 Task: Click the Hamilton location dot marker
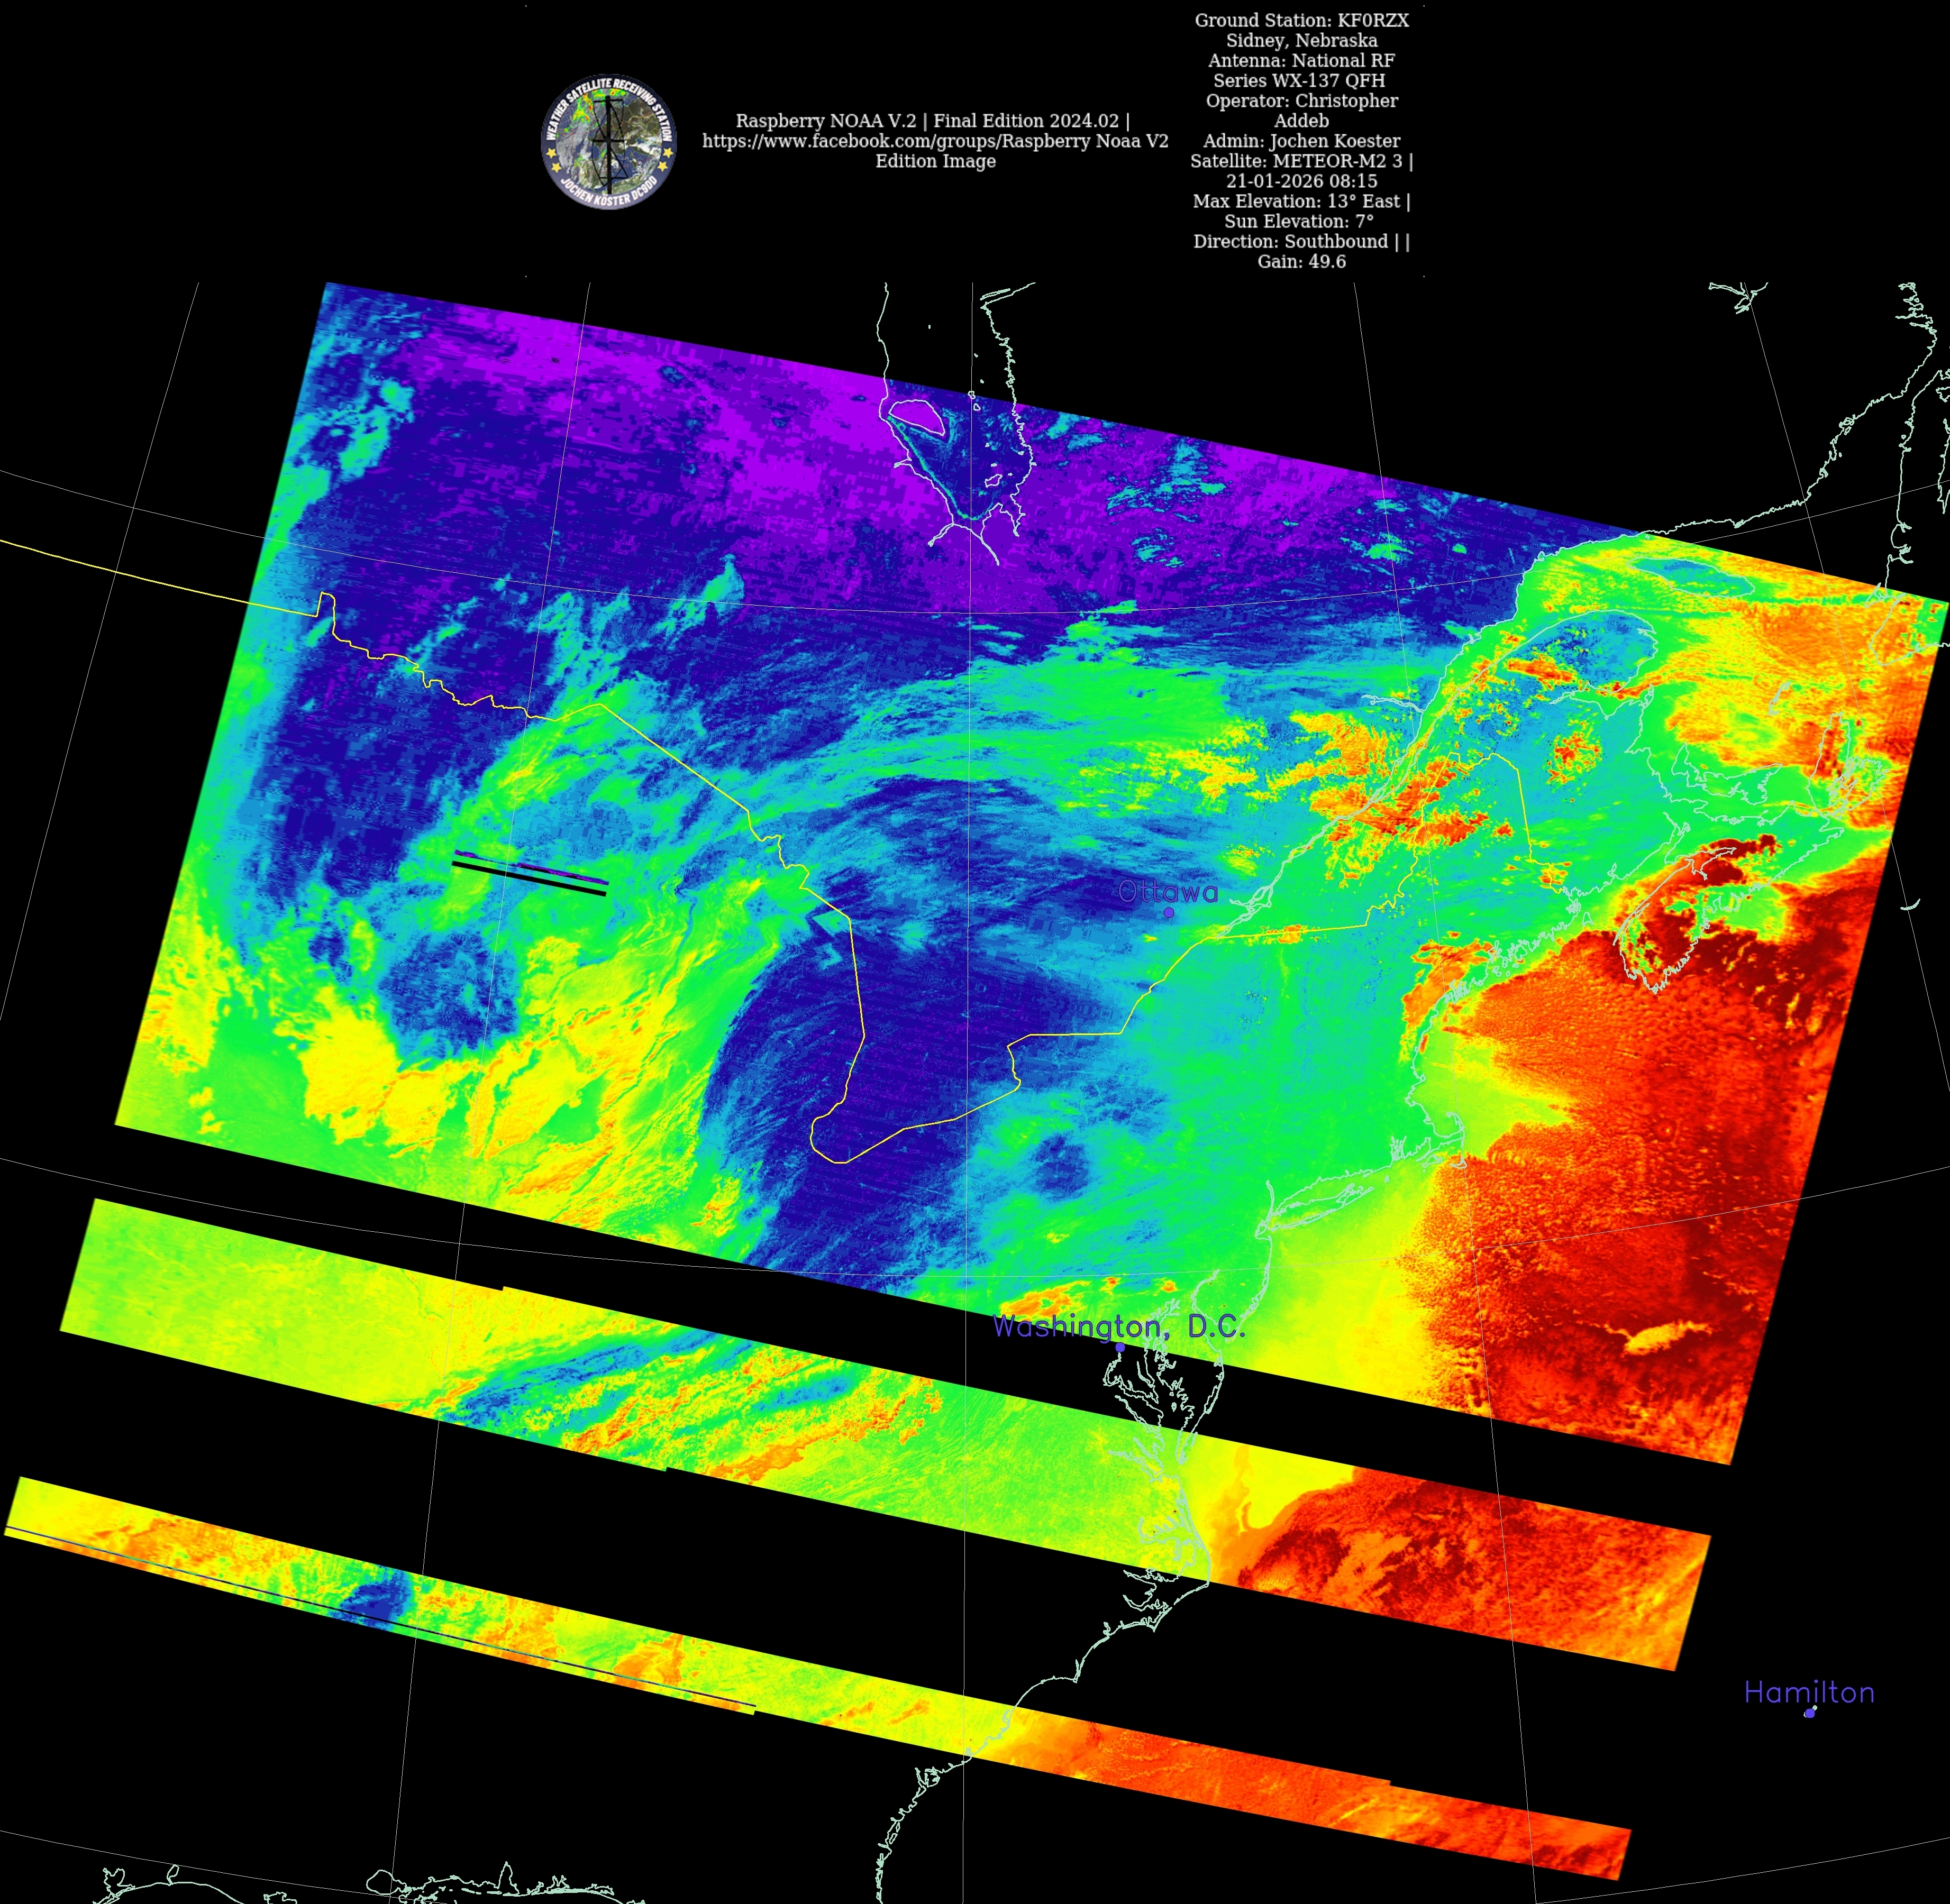(x=1809, y=1712)
